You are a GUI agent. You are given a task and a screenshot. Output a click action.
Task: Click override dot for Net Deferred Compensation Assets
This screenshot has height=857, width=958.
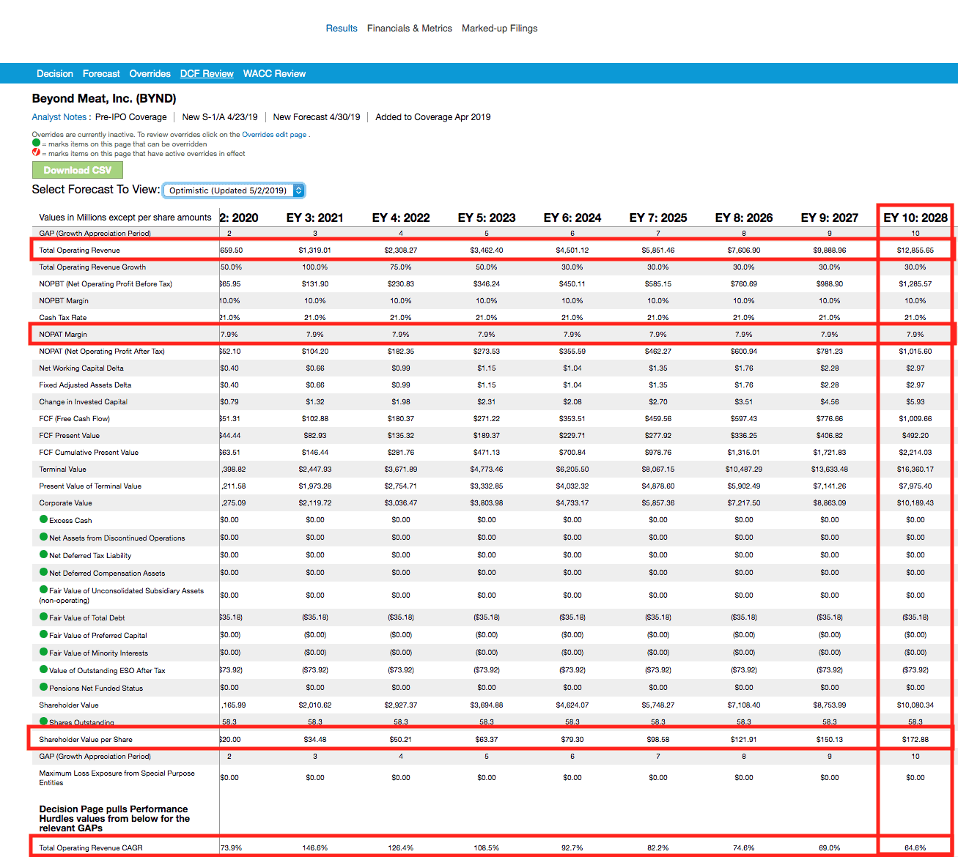pos(44,572)
